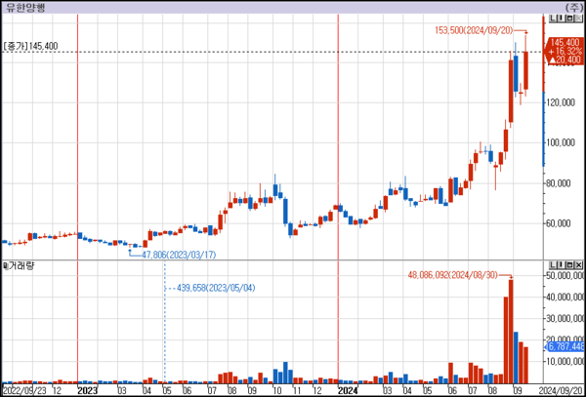Click the 'I' icon in price chart panel
This screenshot has width=586, height=397.
pyautogui.click(x=560, y=19)
